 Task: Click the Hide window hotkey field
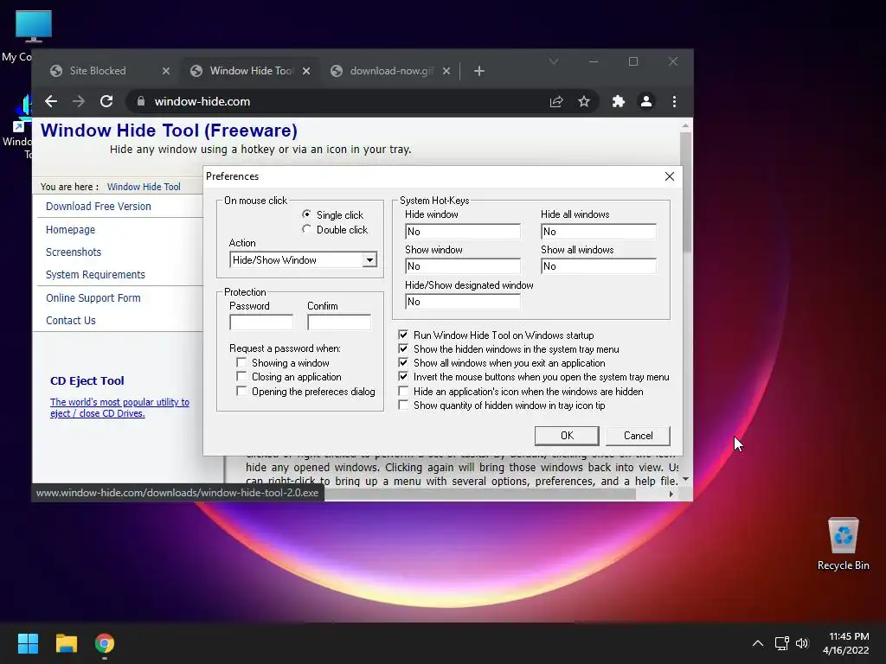(x=463, y=232)
